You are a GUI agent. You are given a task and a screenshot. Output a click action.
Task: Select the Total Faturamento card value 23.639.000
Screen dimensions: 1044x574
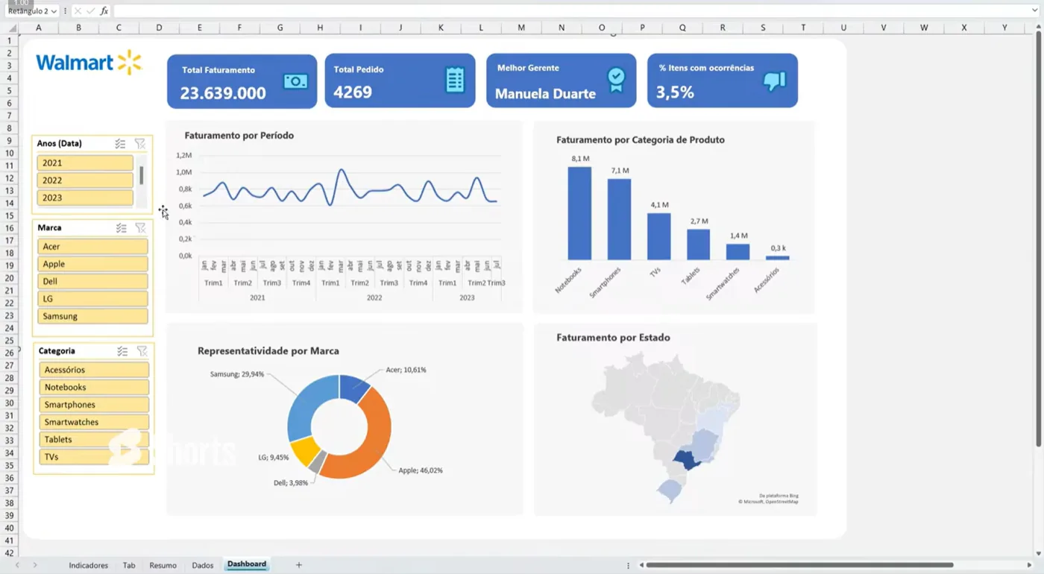[223, 93]
